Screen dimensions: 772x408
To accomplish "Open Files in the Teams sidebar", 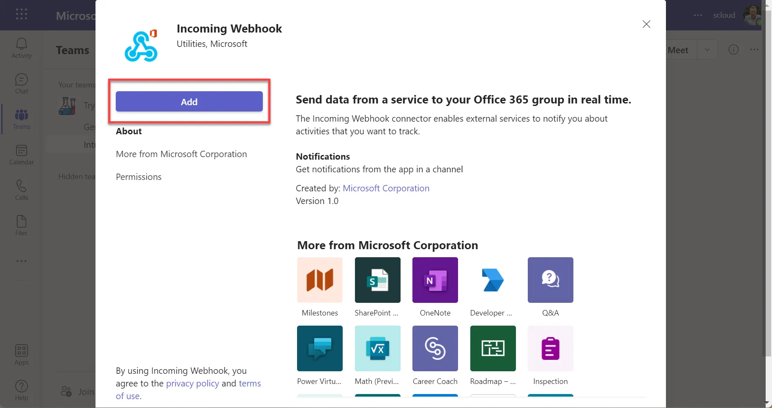I will point(22,226).
